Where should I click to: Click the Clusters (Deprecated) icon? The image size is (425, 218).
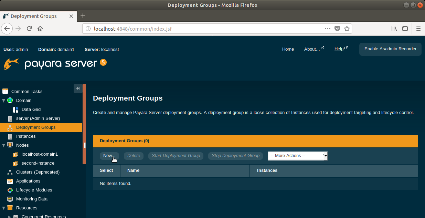(x=10, y=172)
